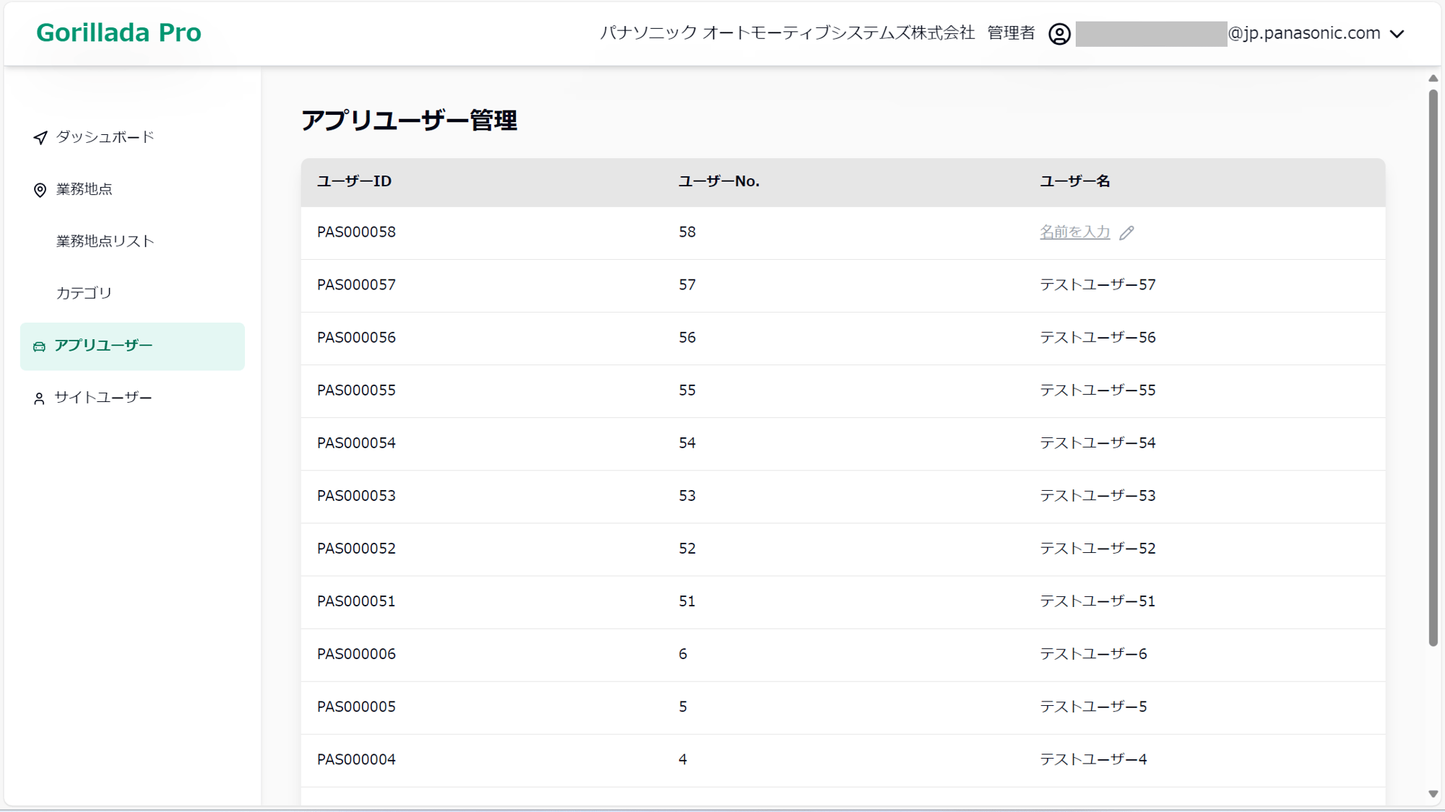Click user name テストユーザー5
The height and width of the screenshot is (812, 1445).
pos(1093,706)
